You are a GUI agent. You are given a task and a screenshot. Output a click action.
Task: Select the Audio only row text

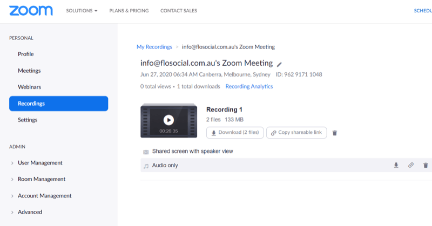[165, 165]
